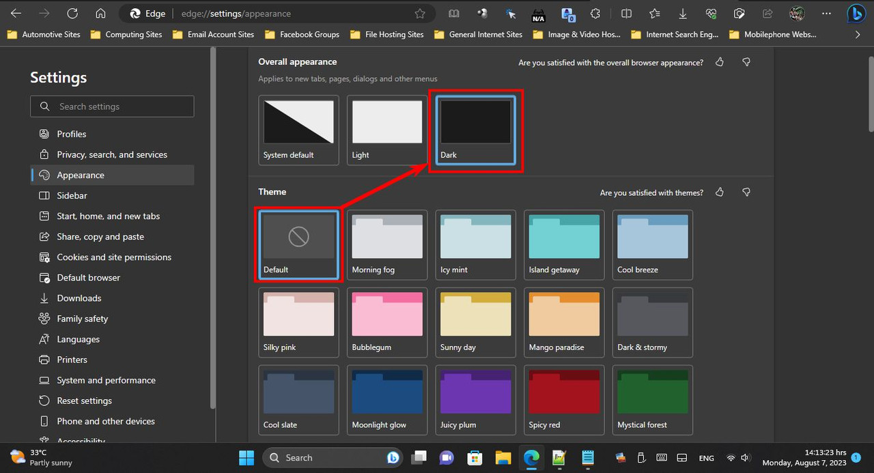
Task: Open the browser profile avatar
Action: (x=796, y=13)
